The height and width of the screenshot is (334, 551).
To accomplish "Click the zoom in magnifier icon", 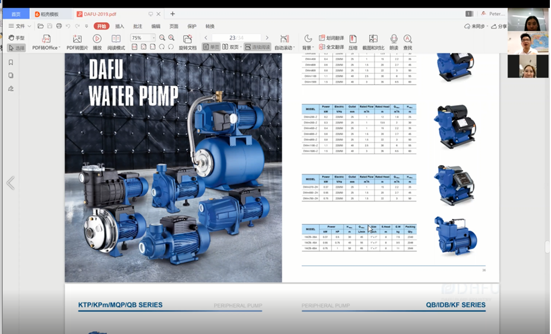I will [x=171, y=37].
